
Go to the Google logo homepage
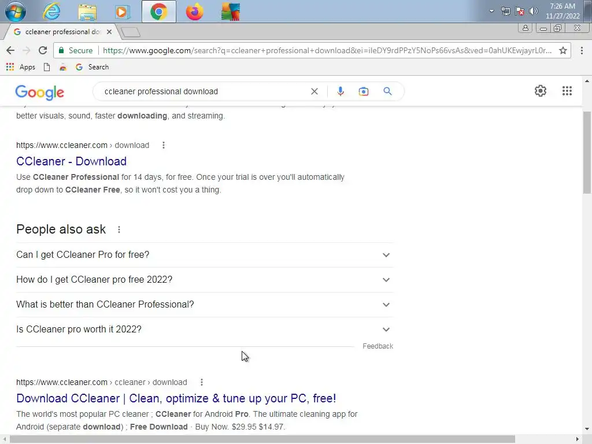(40, 92)
